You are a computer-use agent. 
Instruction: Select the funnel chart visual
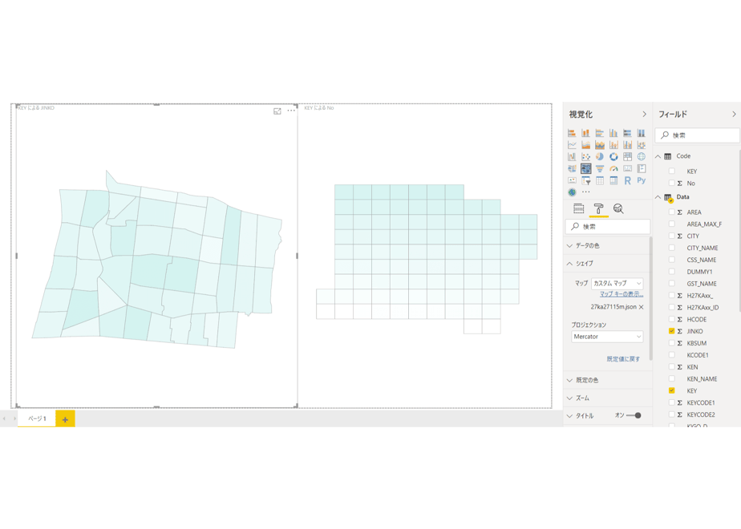click(x=600, y=168)
